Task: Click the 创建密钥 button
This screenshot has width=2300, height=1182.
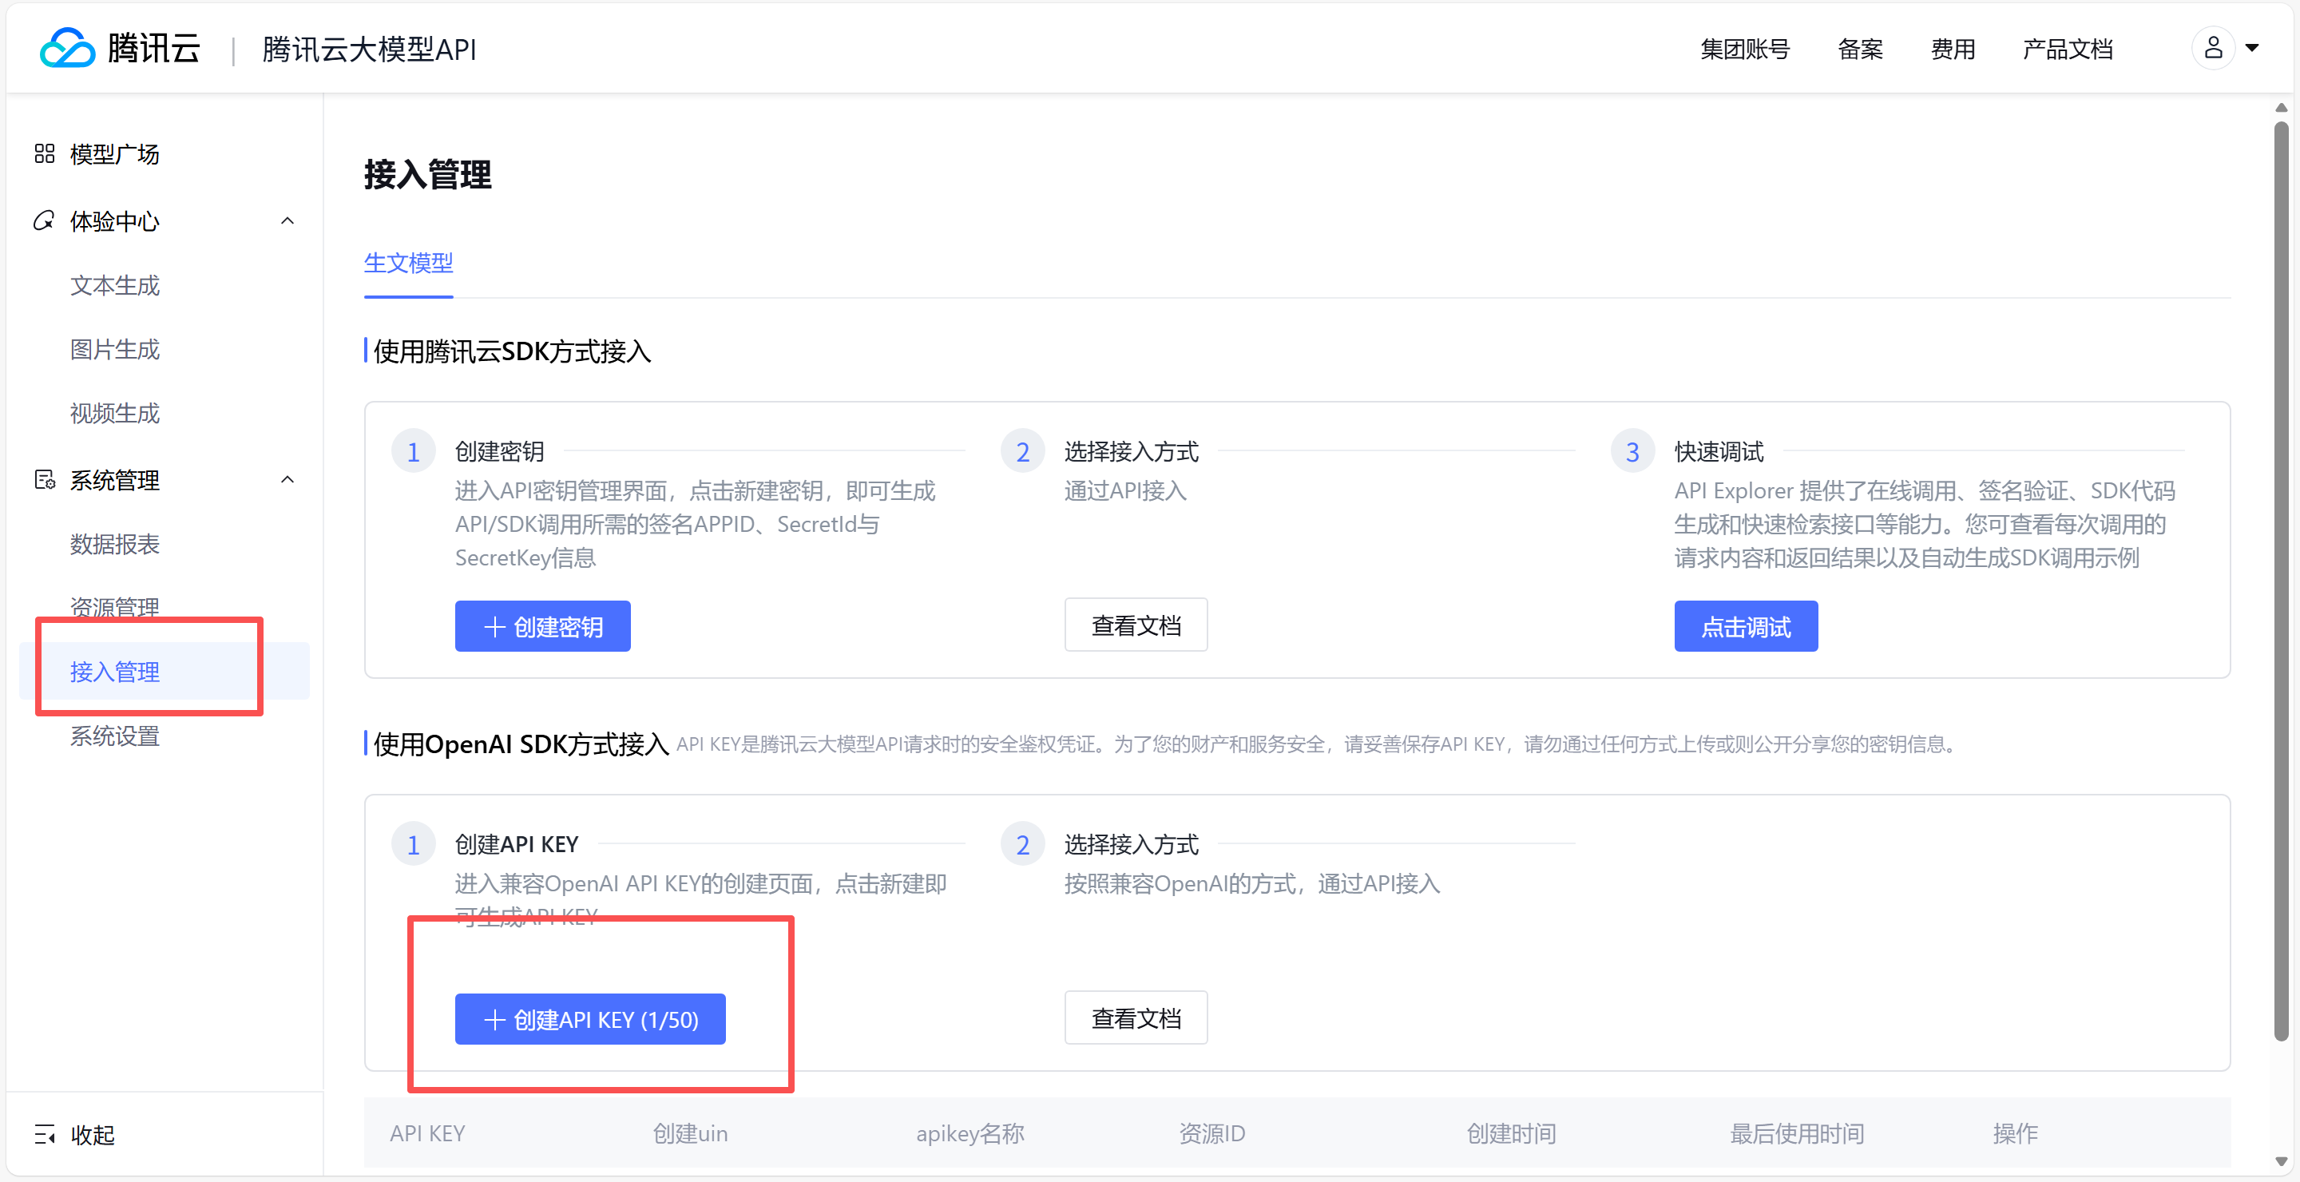Action: (x=543, y=627)
